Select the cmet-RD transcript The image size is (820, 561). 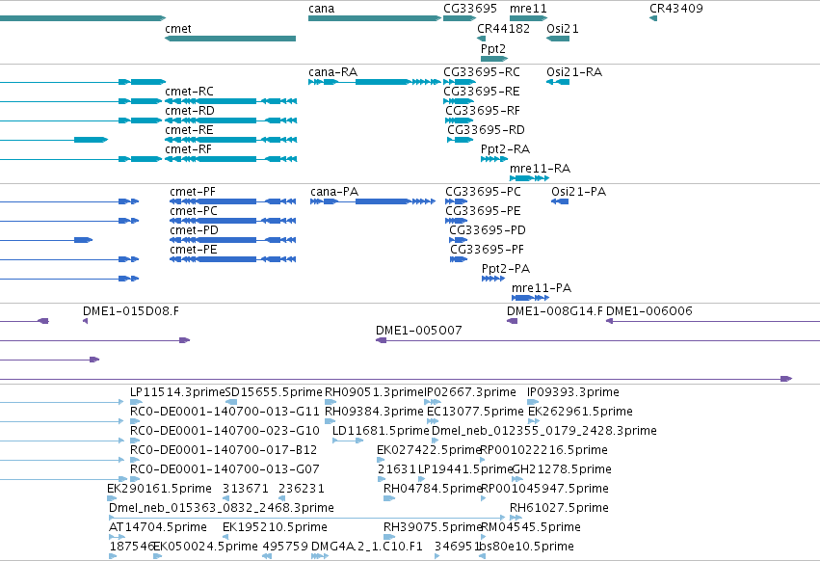click(230, 120)
